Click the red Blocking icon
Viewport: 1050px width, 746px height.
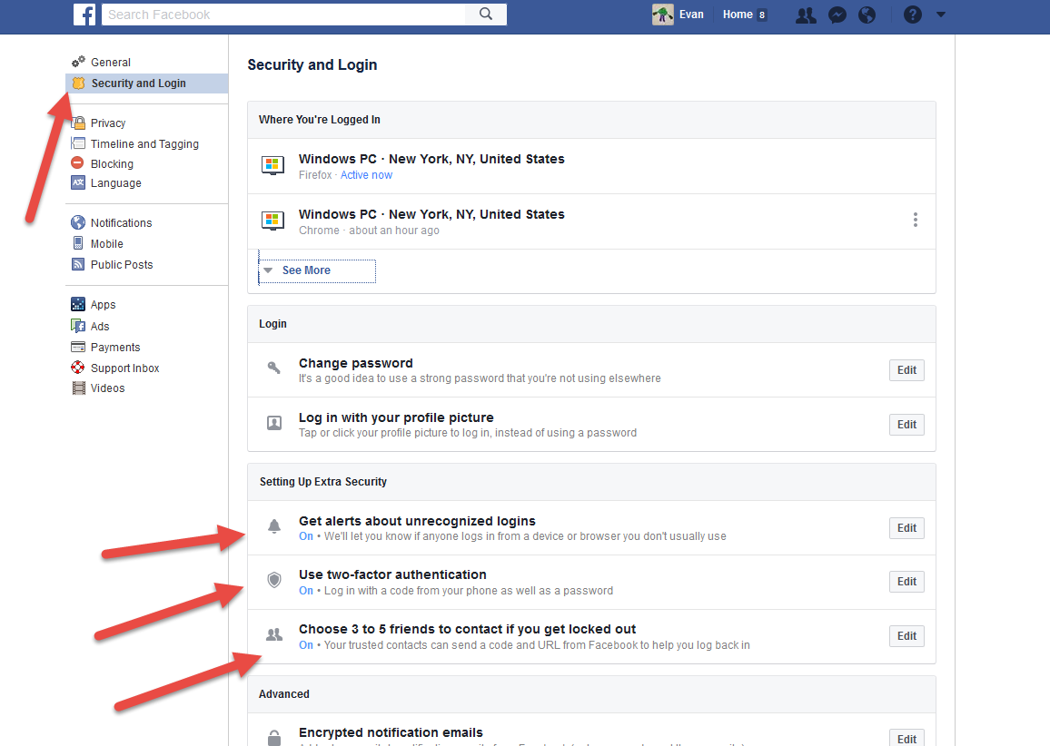[x=78, y=162]
